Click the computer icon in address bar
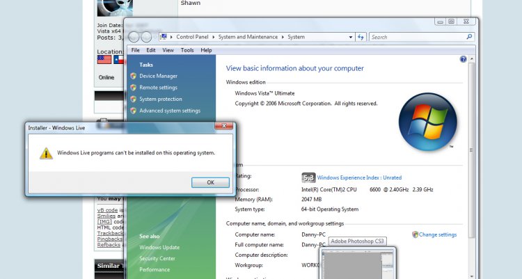 164,37
